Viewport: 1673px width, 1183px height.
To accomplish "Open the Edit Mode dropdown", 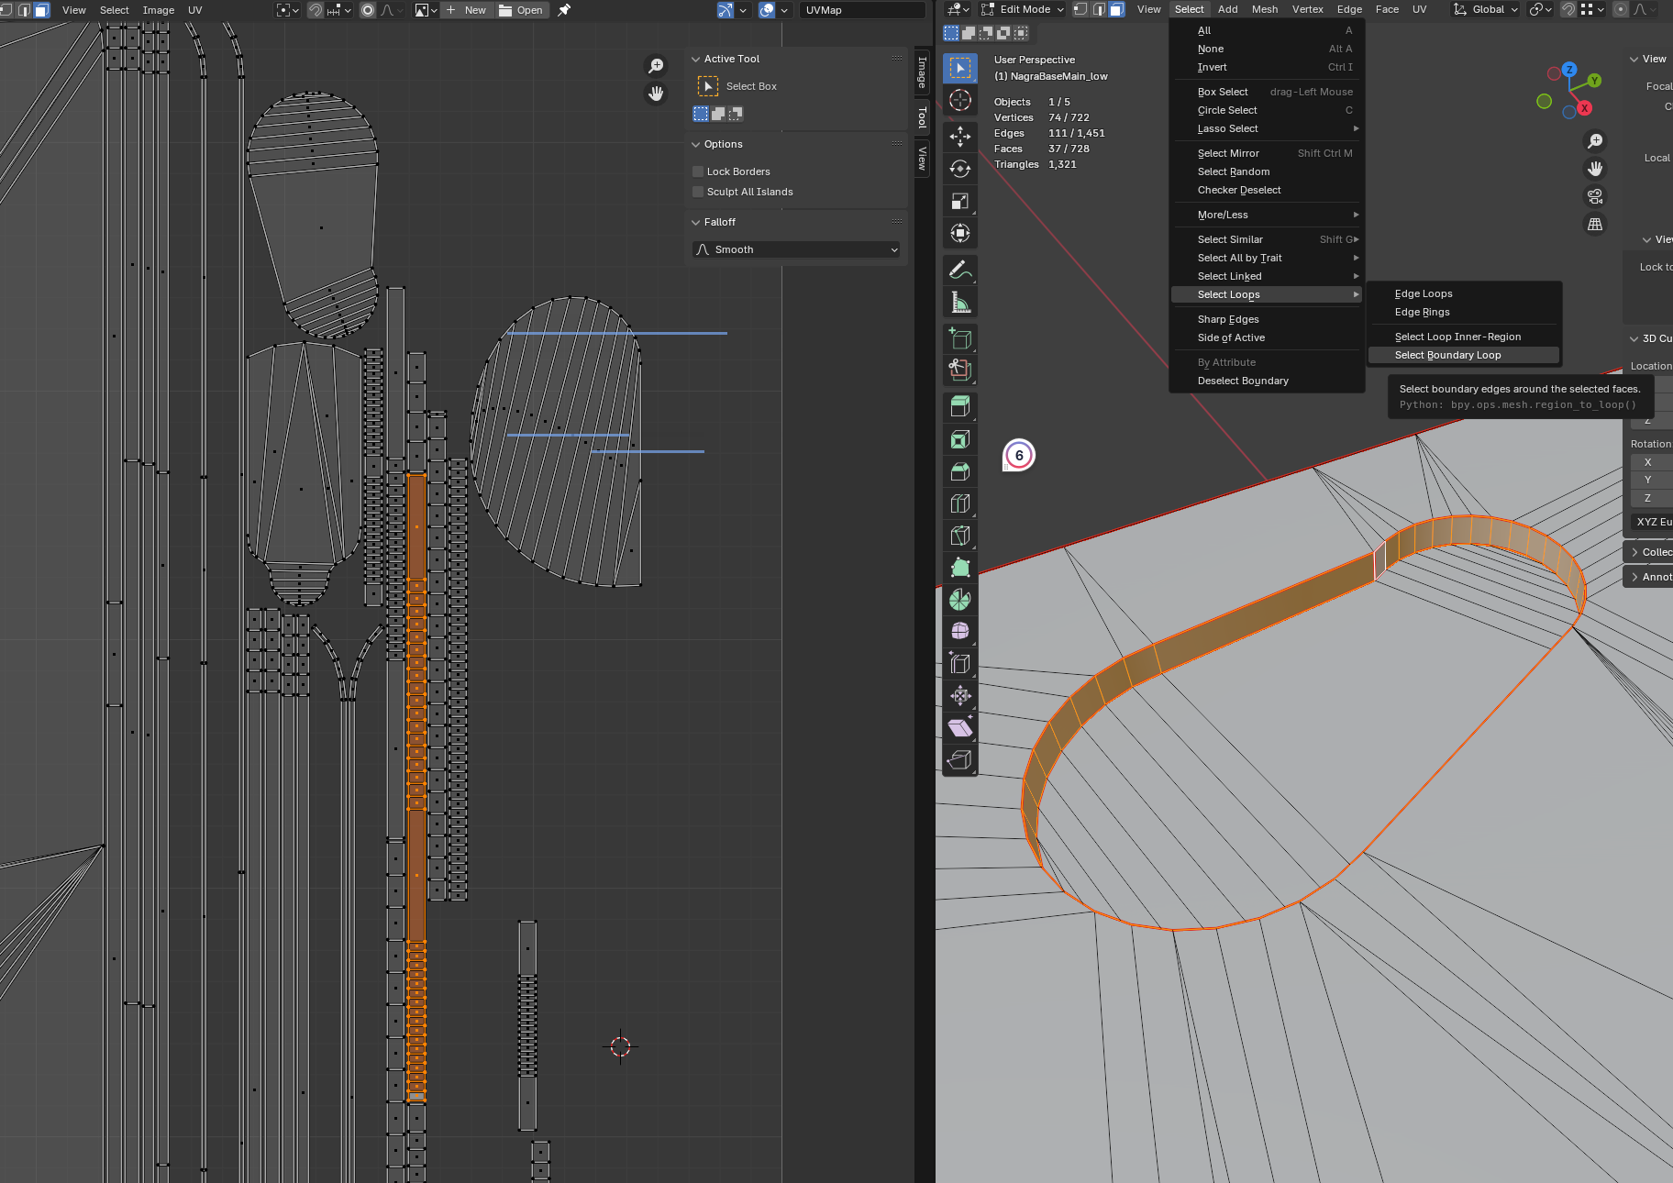I will pyautogui.click(x=1022, y=9).
